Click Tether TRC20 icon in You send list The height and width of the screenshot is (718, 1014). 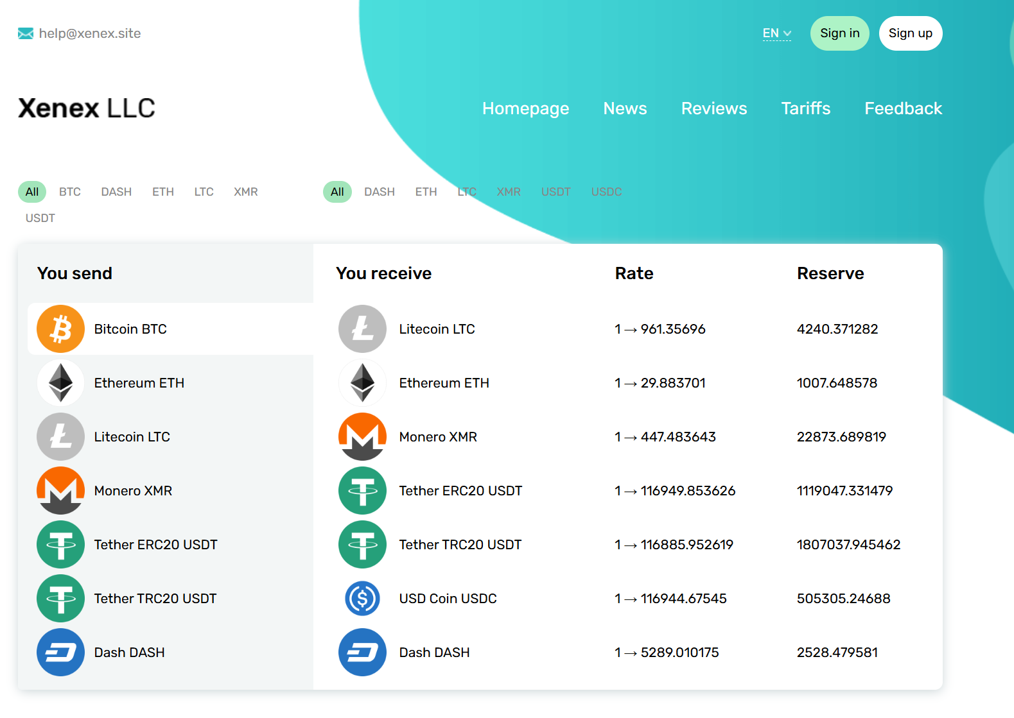pos(61,599)
